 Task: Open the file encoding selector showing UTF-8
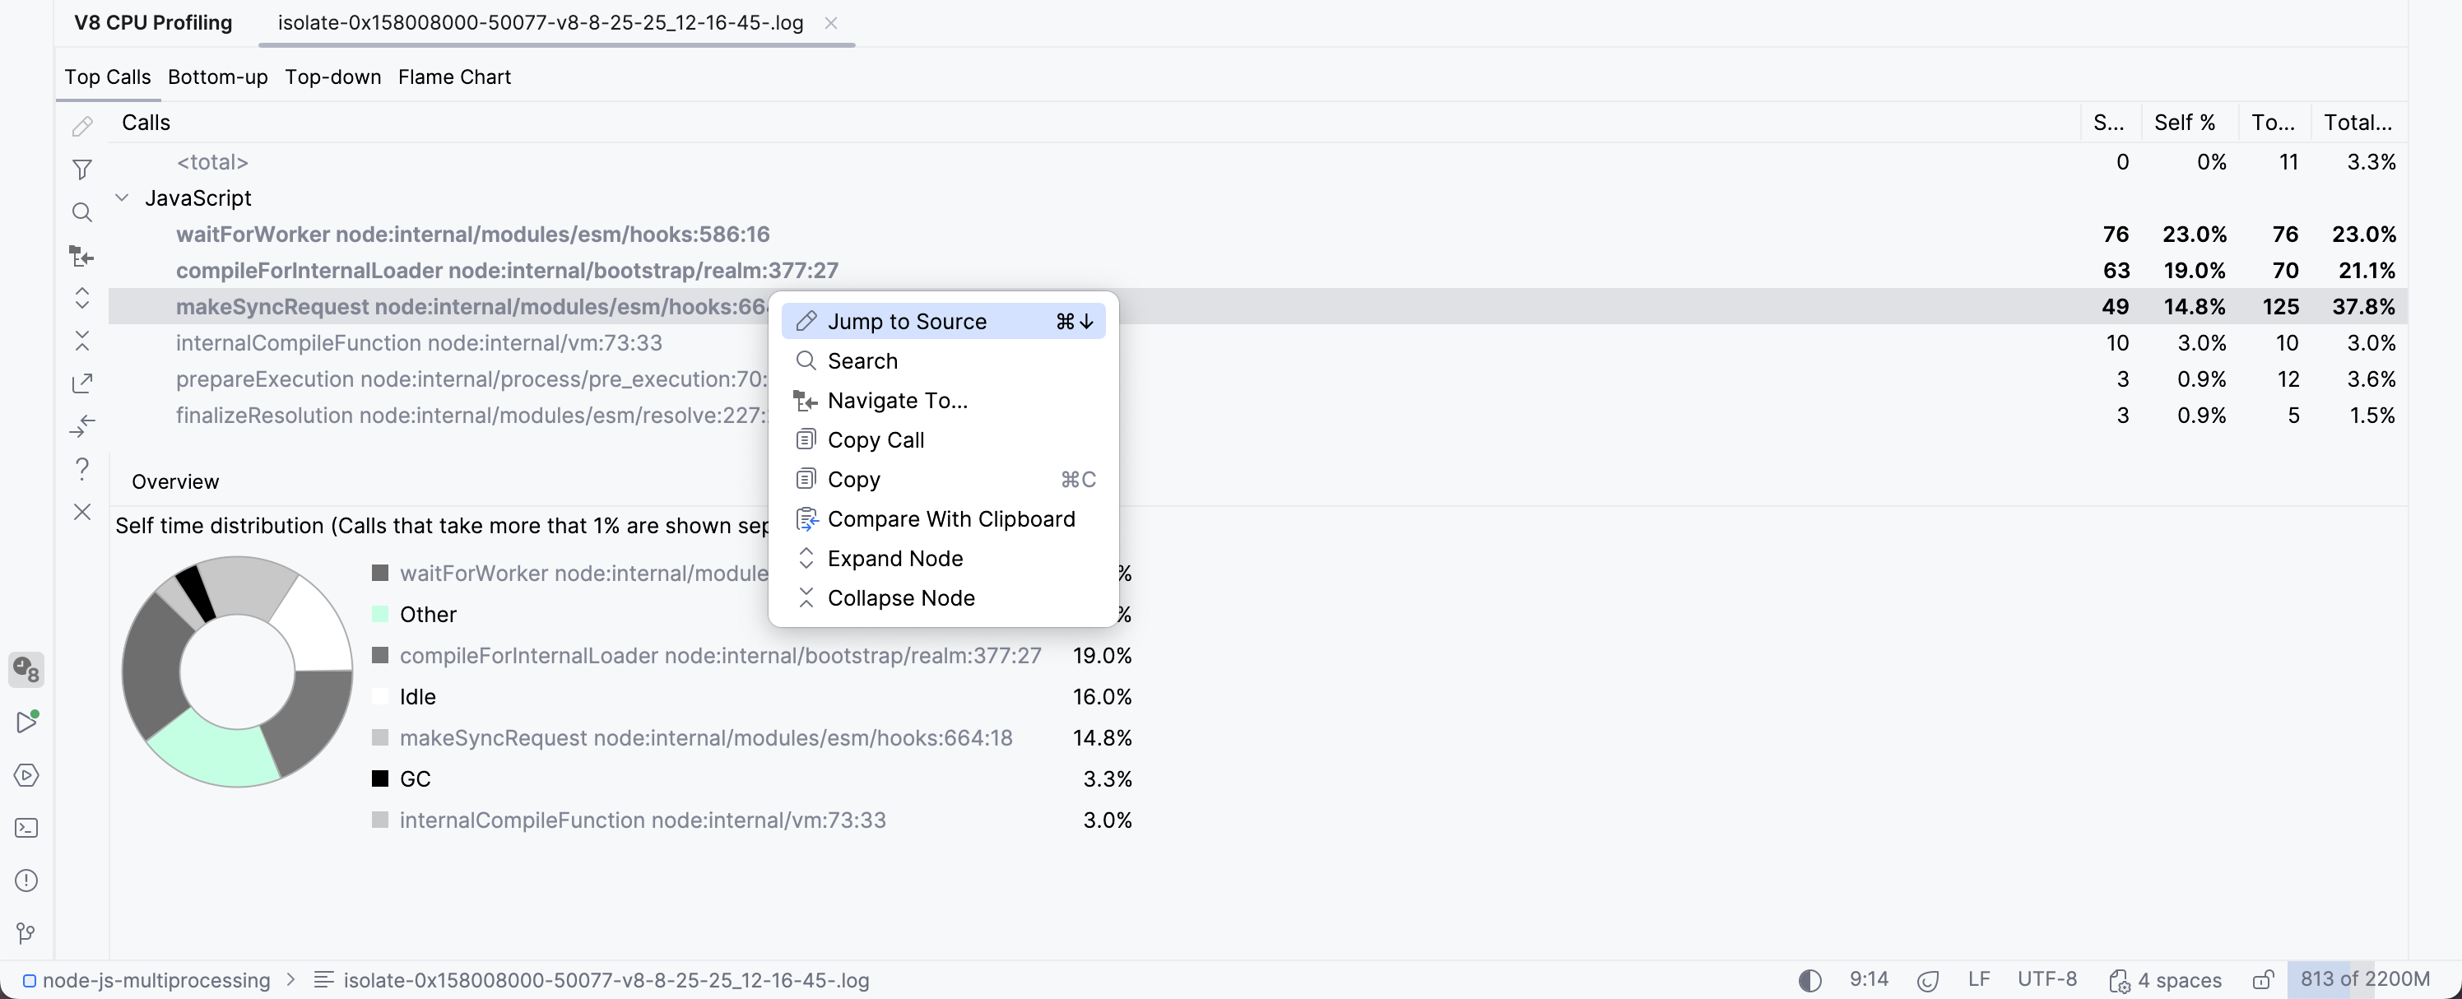pyautogui.click(x=2047, y=979)
